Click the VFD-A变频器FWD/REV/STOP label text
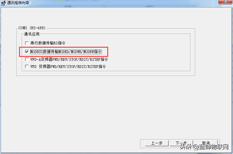The width and height of the screenshot is (233, 154). point(69,59)
